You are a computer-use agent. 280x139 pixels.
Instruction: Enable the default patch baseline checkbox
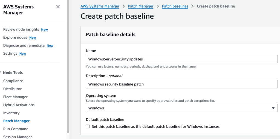tap(88, 126)
